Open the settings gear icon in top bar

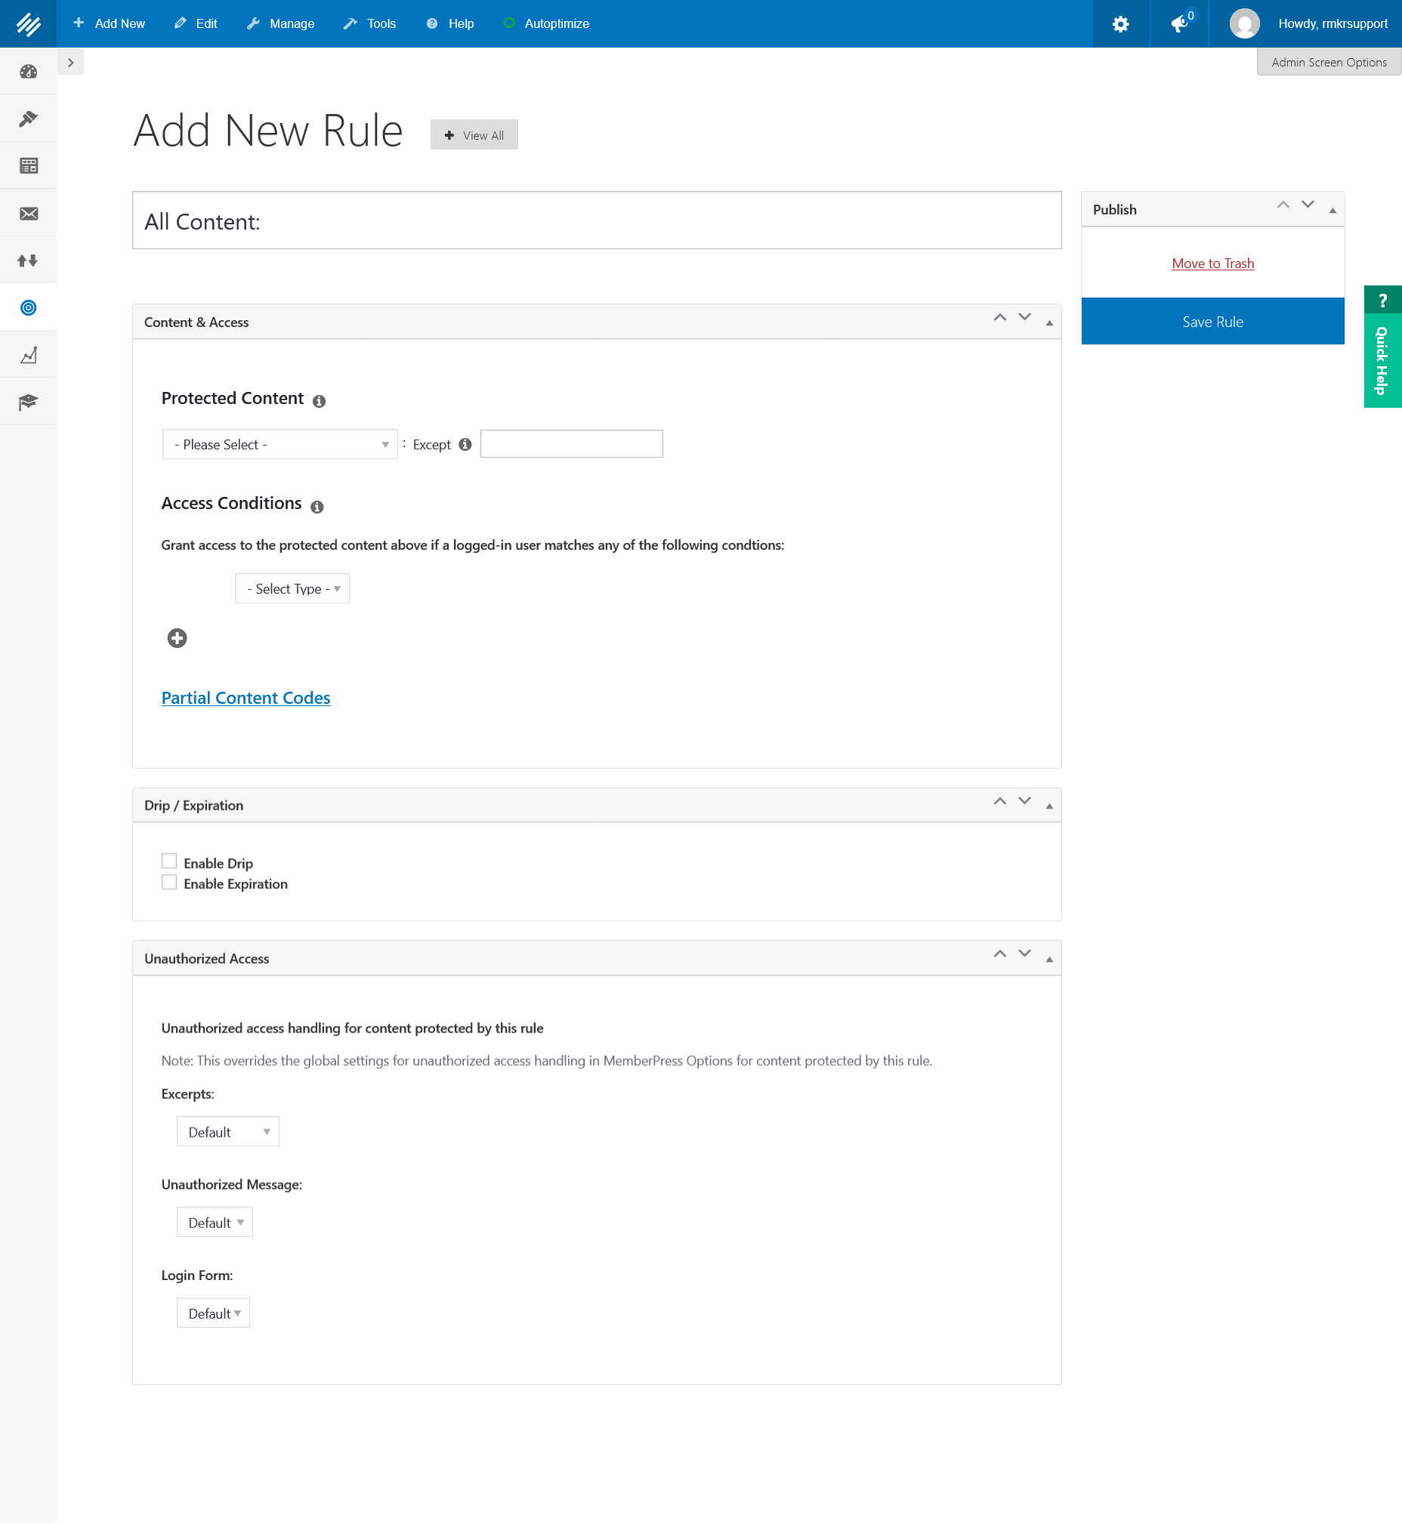(x=1119, y=24)
